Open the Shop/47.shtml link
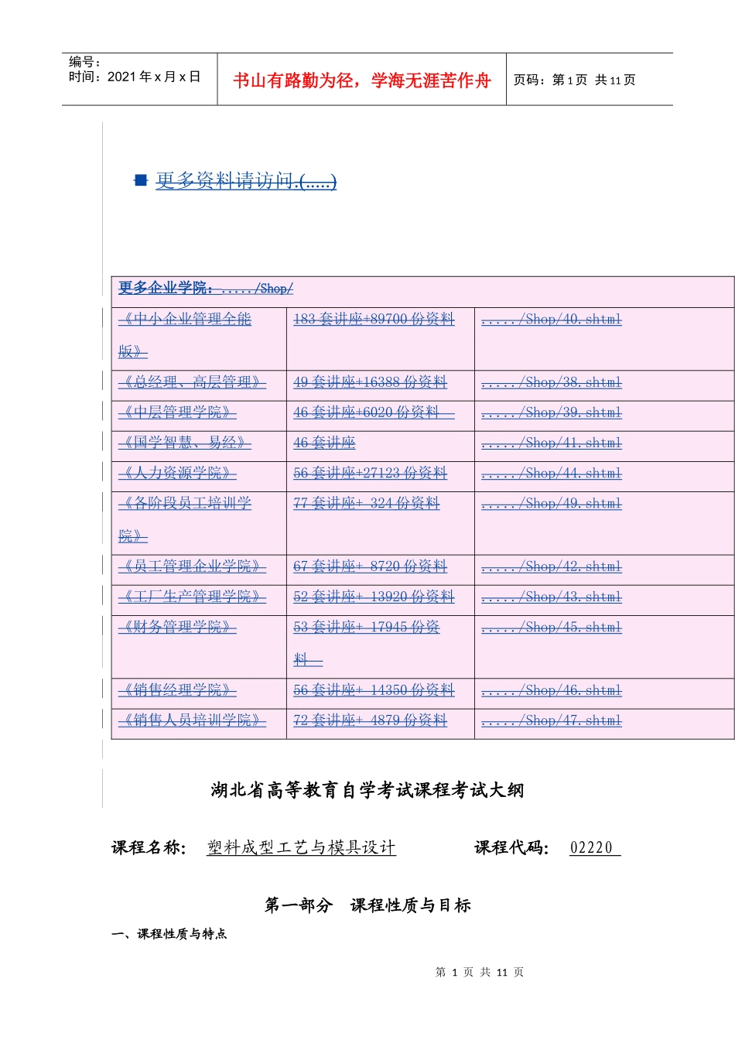The width and height of the screenshot is (735, 1040). [552, 720]
